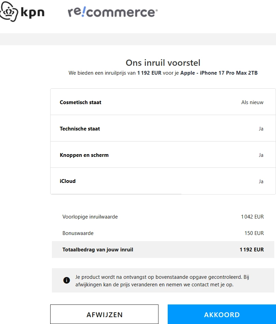276x324 pixels.
Task: Click the 'Ja' value for iCloud
Action: pyautogui.click(x=261, y=181)
